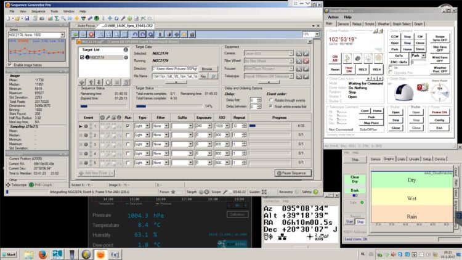Toggle Enable image history checkbox
This screenshot has width=462, height=260.
tap(10, 65)
